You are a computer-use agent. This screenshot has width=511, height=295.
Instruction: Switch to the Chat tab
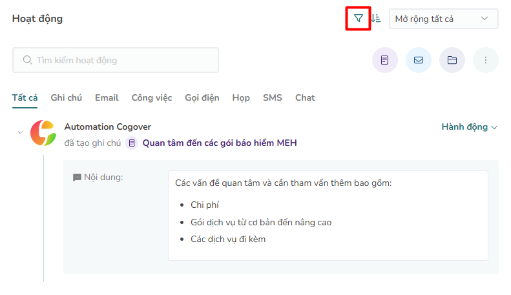305,97
